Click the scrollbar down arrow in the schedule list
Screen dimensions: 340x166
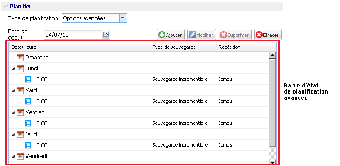click(273, 162)
